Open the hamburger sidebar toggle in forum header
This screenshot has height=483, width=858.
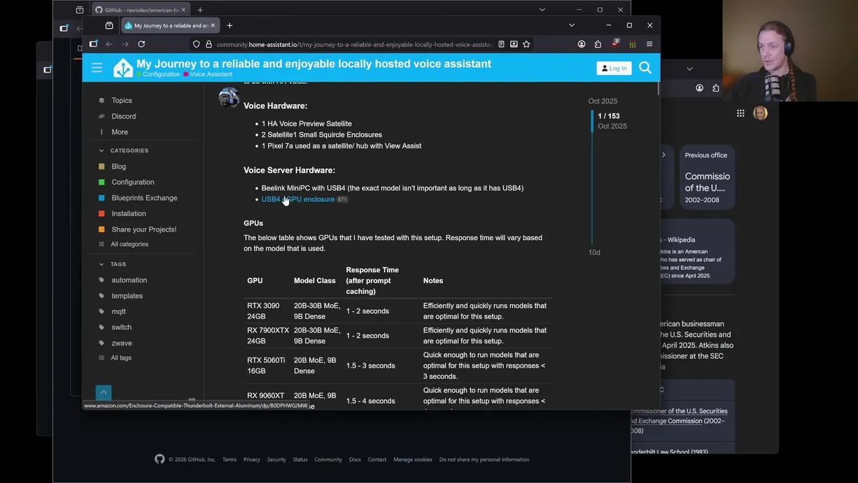click(97, 68)
